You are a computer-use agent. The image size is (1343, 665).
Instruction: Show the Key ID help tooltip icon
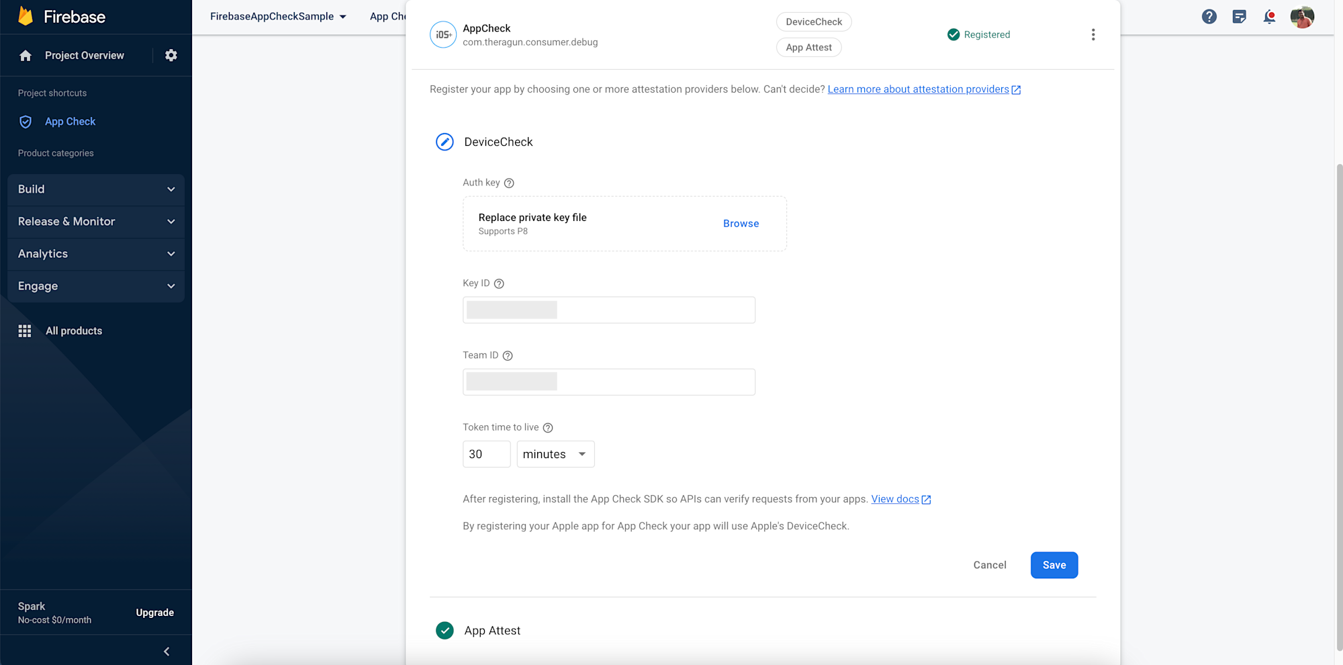pos(498,283)
